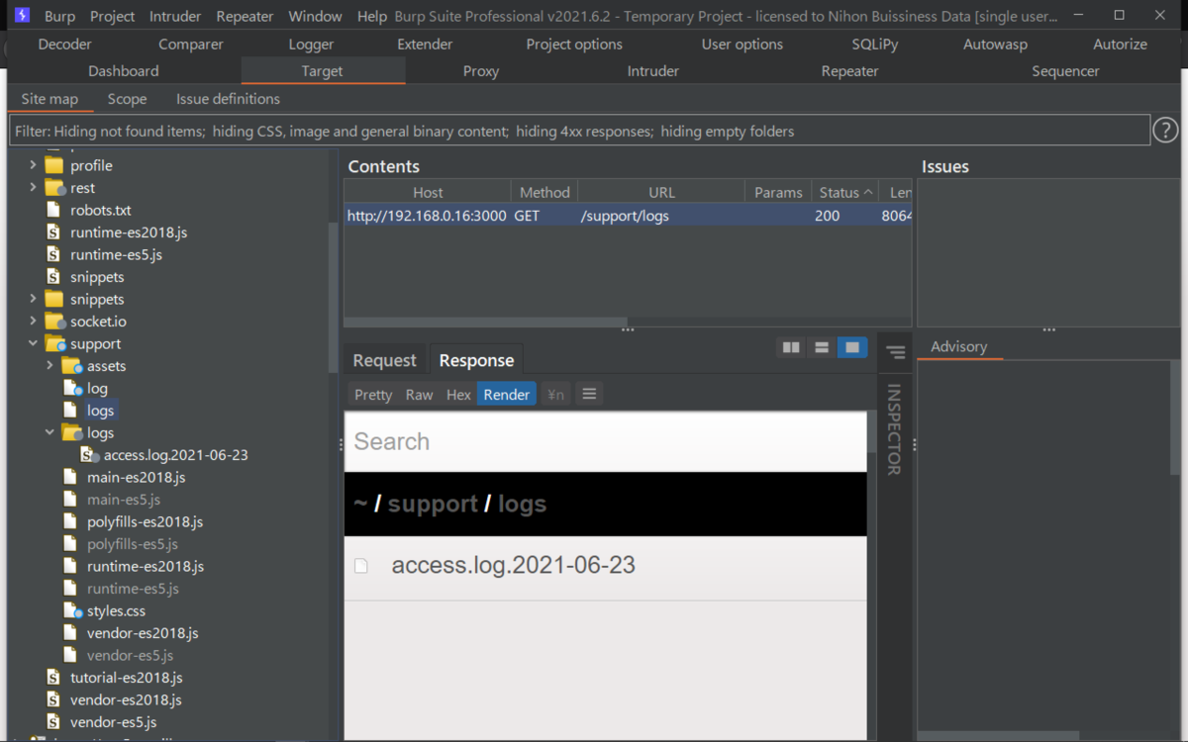Click the assets folder icon
Viewport: 1188px width, 742px height.
point(71,366)
